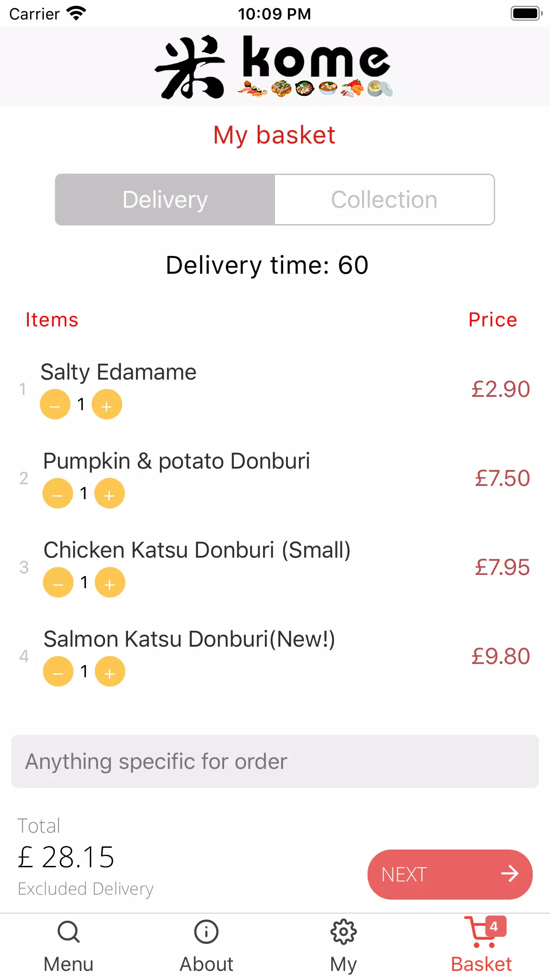Tap the Salty Edamame item name
This screenshot has width=550, height=978.
click(118, 372)
